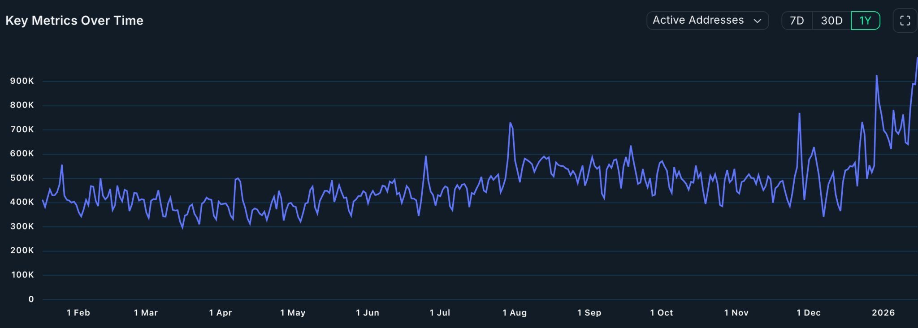Click the 1 Dec x-axis label
The image size is (918, 328).
point(809,313)
